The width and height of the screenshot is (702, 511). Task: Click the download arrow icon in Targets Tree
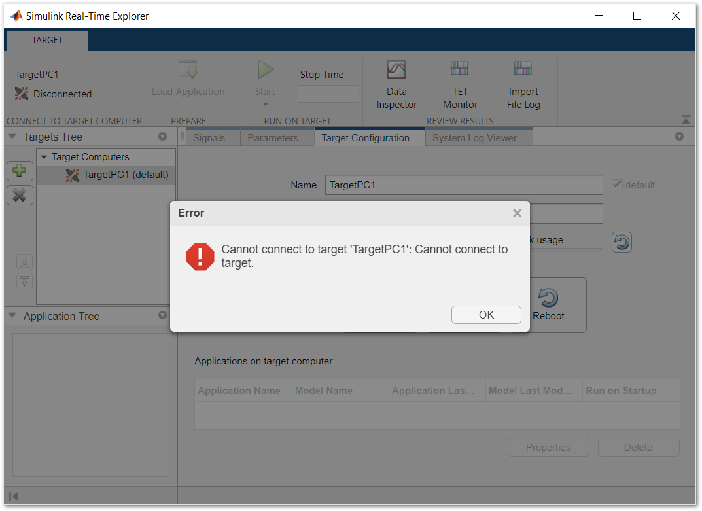tap(25, 281)
